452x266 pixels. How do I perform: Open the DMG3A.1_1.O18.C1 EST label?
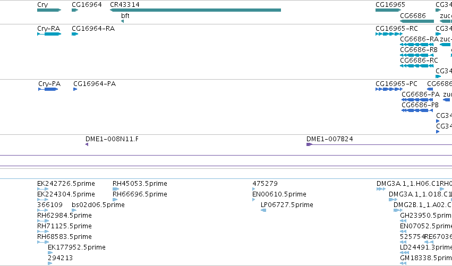420,194
